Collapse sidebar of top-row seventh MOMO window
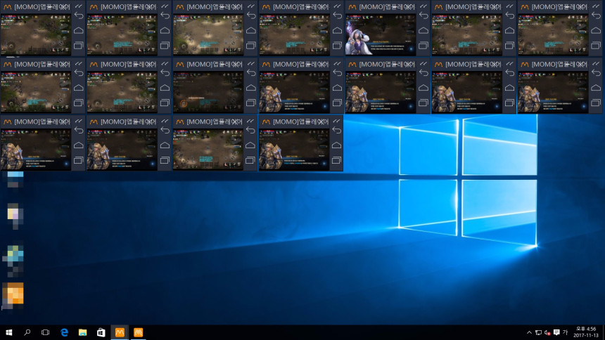Viewport: 605px width, 340px height. pos(596,6)
